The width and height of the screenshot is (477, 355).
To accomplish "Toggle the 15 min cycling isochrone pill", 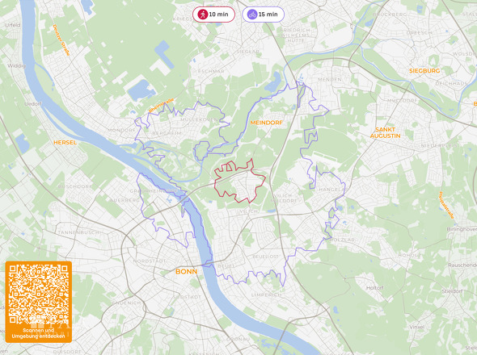I will click(263, 15).
